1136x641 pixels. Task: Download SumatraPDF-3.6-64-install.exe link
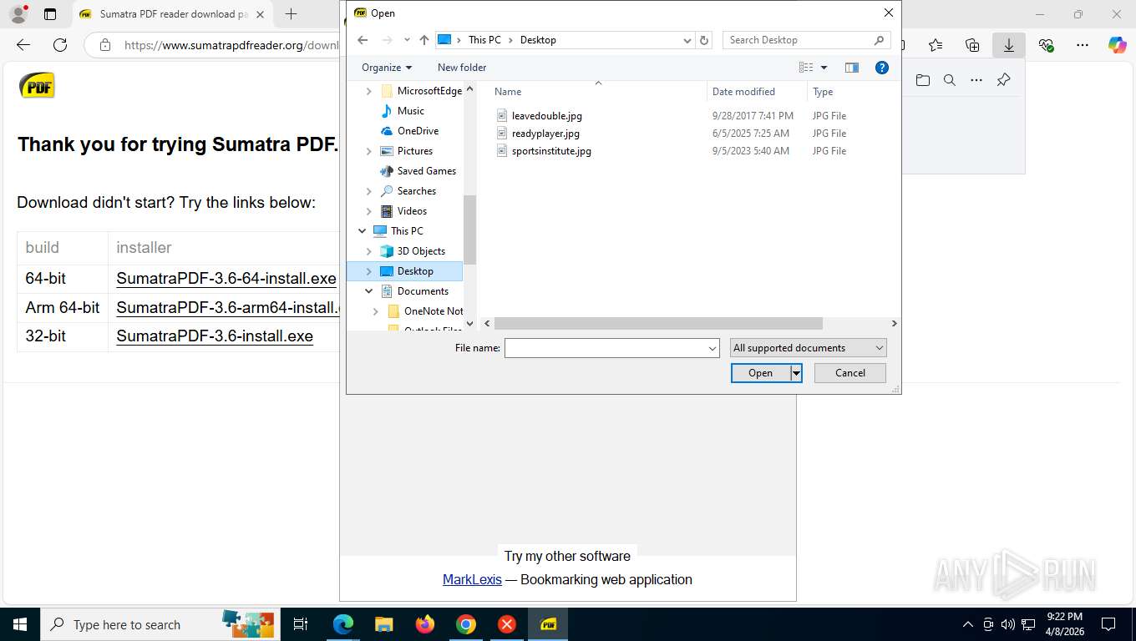(226, 279)
